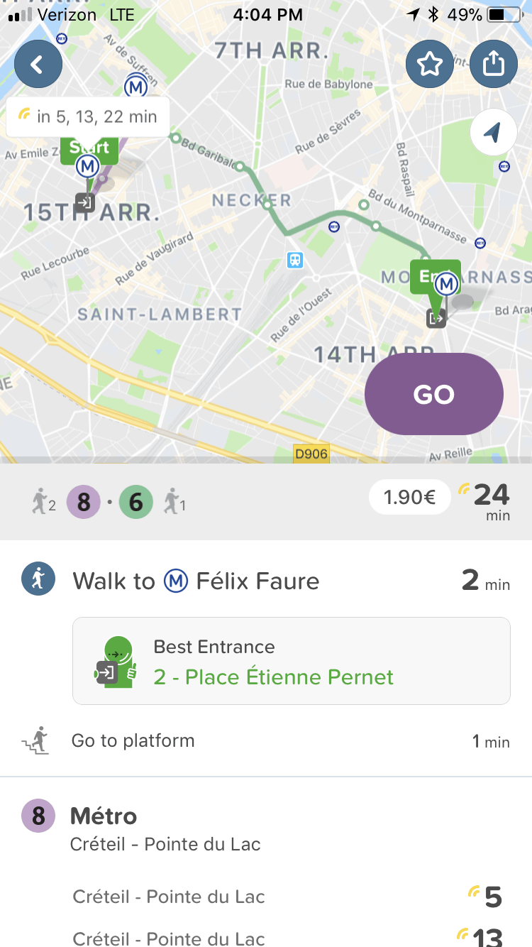Center map with the location arrow

click(493, 132)
